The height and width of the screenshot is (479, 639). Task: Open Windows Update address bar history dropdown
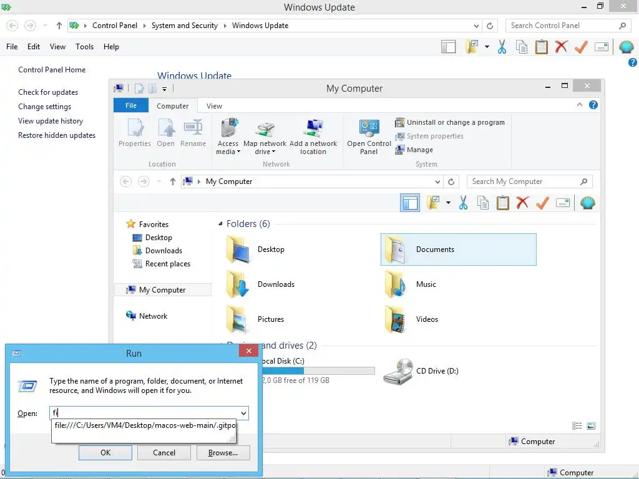coord(476,26)
